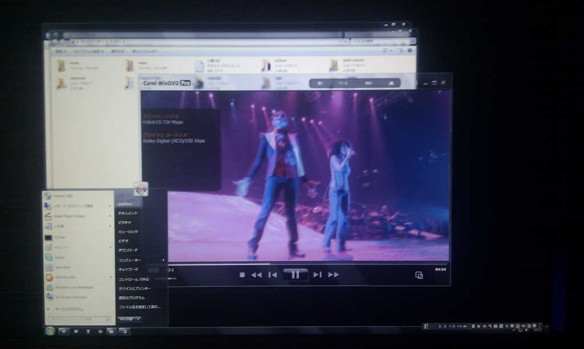Click the eject icon in WinDVD header

[391, 83]
